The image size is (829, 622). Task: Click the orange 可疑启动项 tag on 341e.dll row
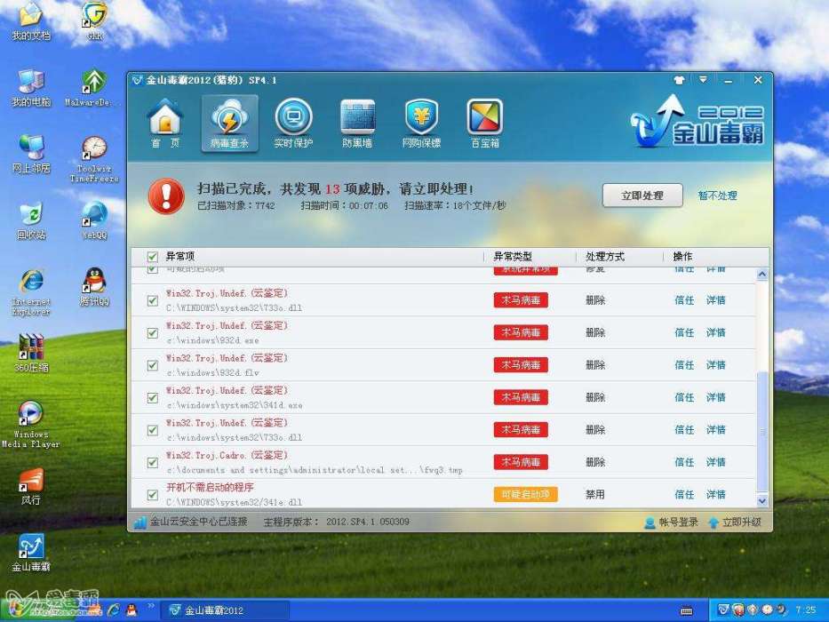click(525, 495)
